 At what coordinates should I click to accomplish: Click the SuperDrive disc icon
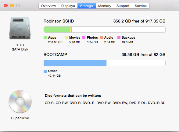point(20,102)
